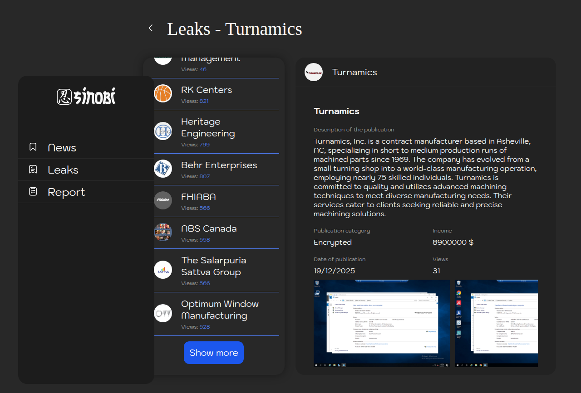
Task: Open the Report menu item
Action: coord(66,192)
